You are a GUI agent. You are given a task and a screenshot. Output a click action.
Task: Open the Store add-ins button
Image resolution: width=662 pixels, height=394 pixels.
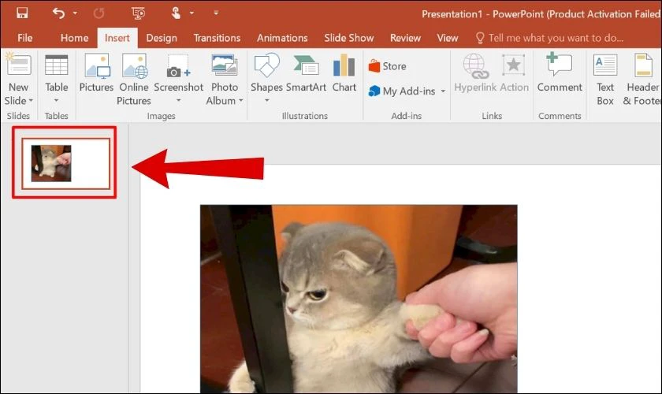[x=387, y=66]
